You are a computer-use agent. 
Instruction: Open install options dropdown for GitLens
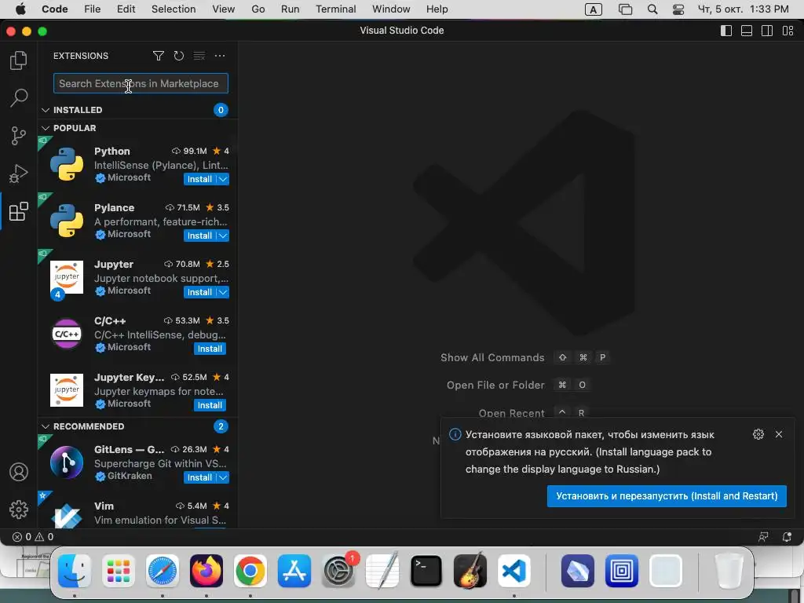222,477
